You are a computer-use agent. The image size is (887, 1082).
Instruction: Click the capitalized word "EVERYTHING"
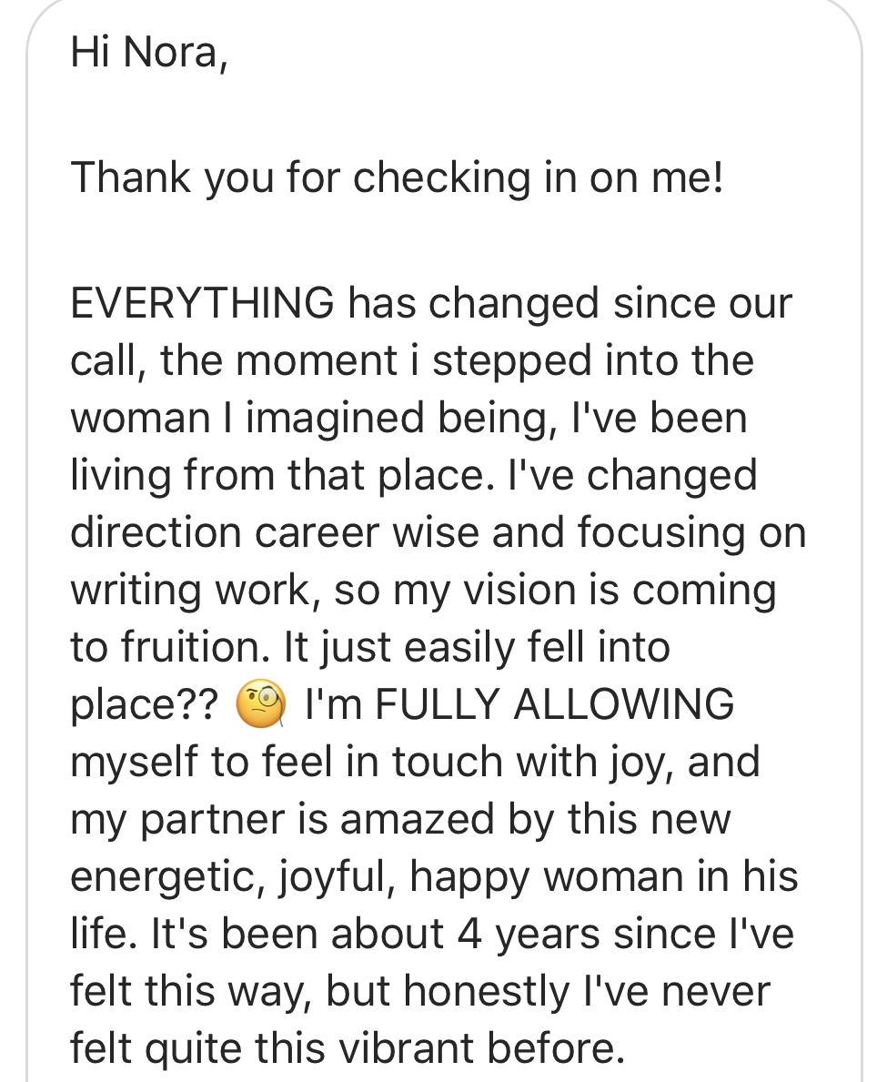(x=202, y=303)
